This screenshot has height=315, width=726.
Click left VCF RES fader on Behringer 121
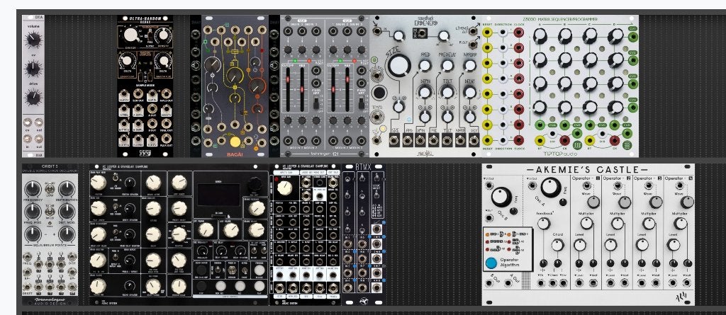click(x=302, y=88)
